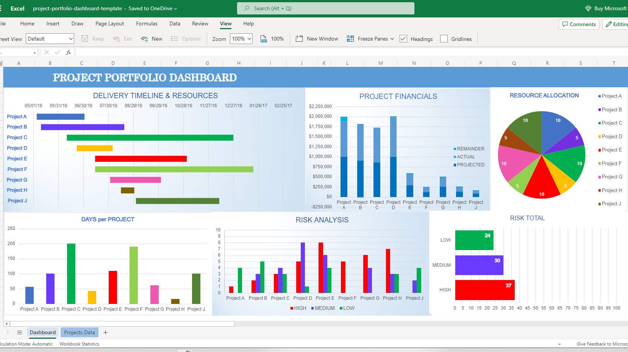Click the search box in title bar

[x=326, y=8]
